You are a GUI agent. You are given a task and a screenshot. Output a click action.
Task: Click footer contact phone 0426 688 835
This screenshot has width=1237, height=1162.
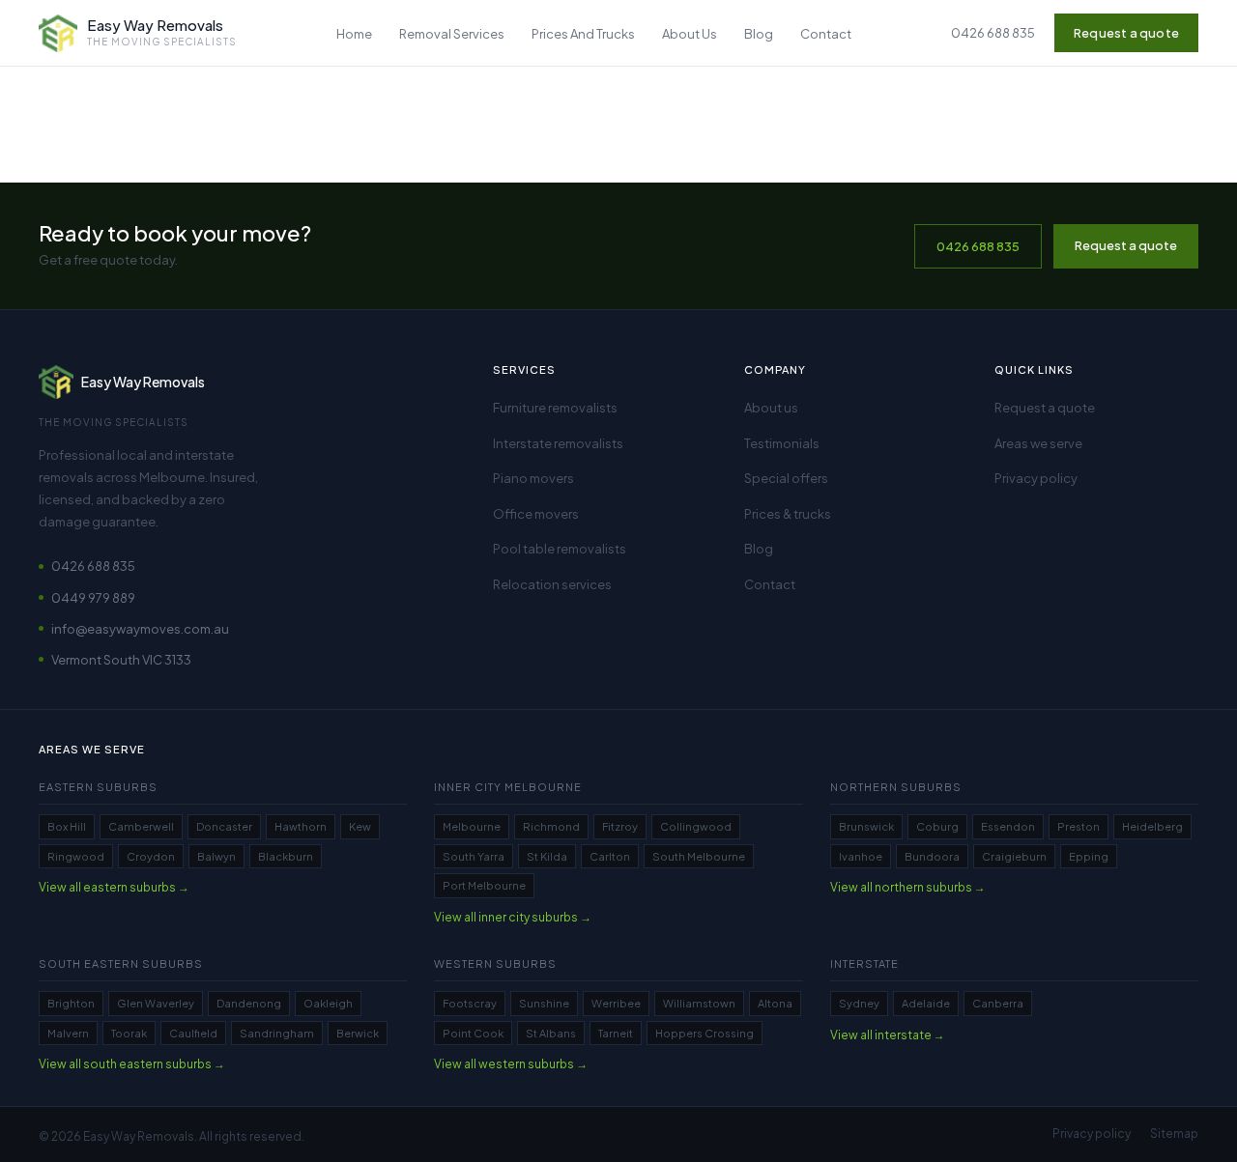93,566
